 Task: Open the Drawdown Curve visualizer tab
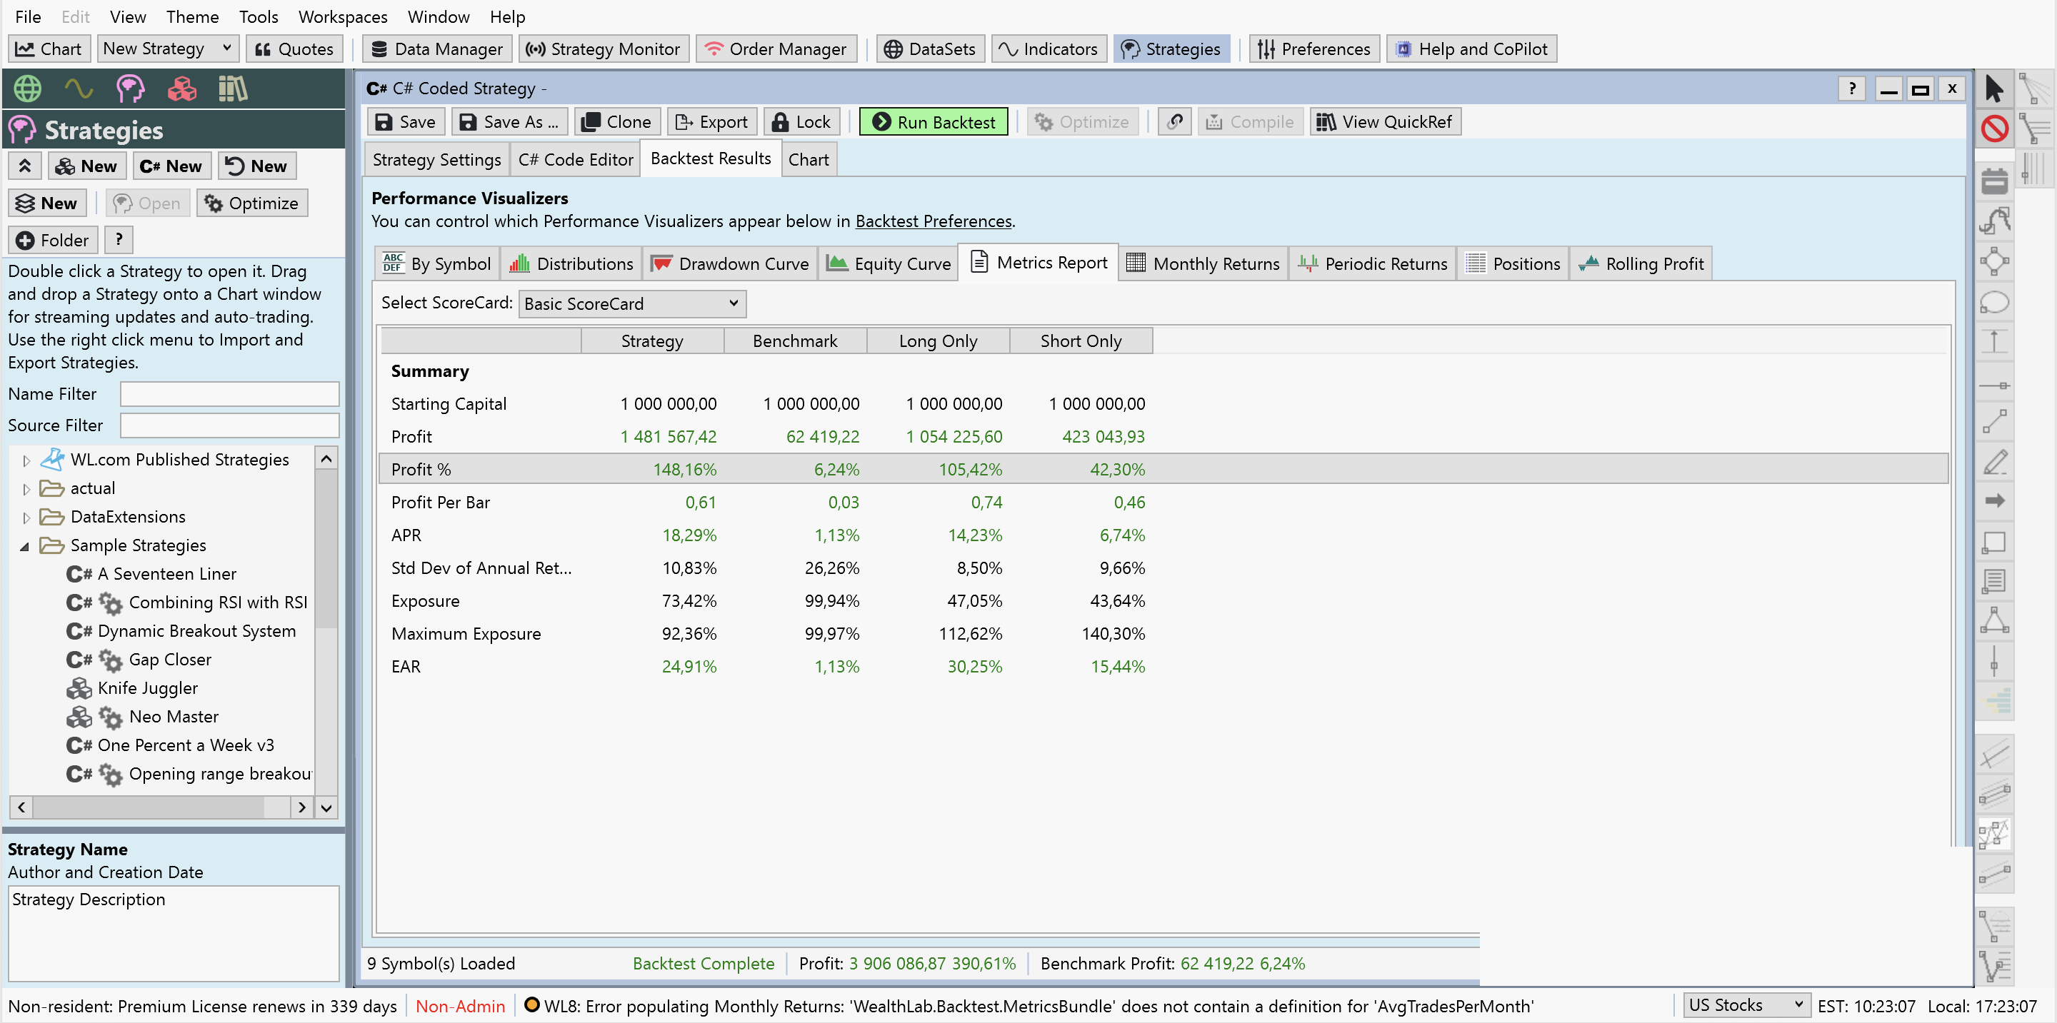click(729, 263)
